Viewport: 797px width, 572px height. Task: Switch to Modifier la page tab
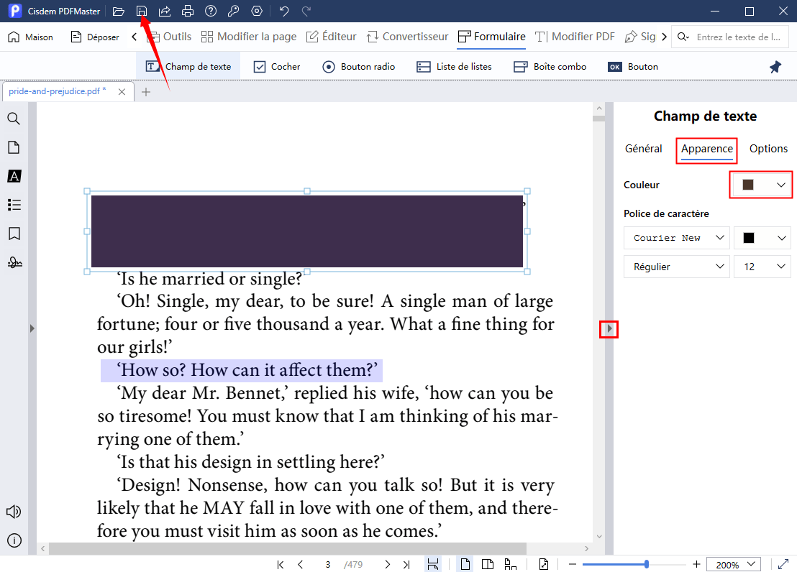(x=249, y=37)
